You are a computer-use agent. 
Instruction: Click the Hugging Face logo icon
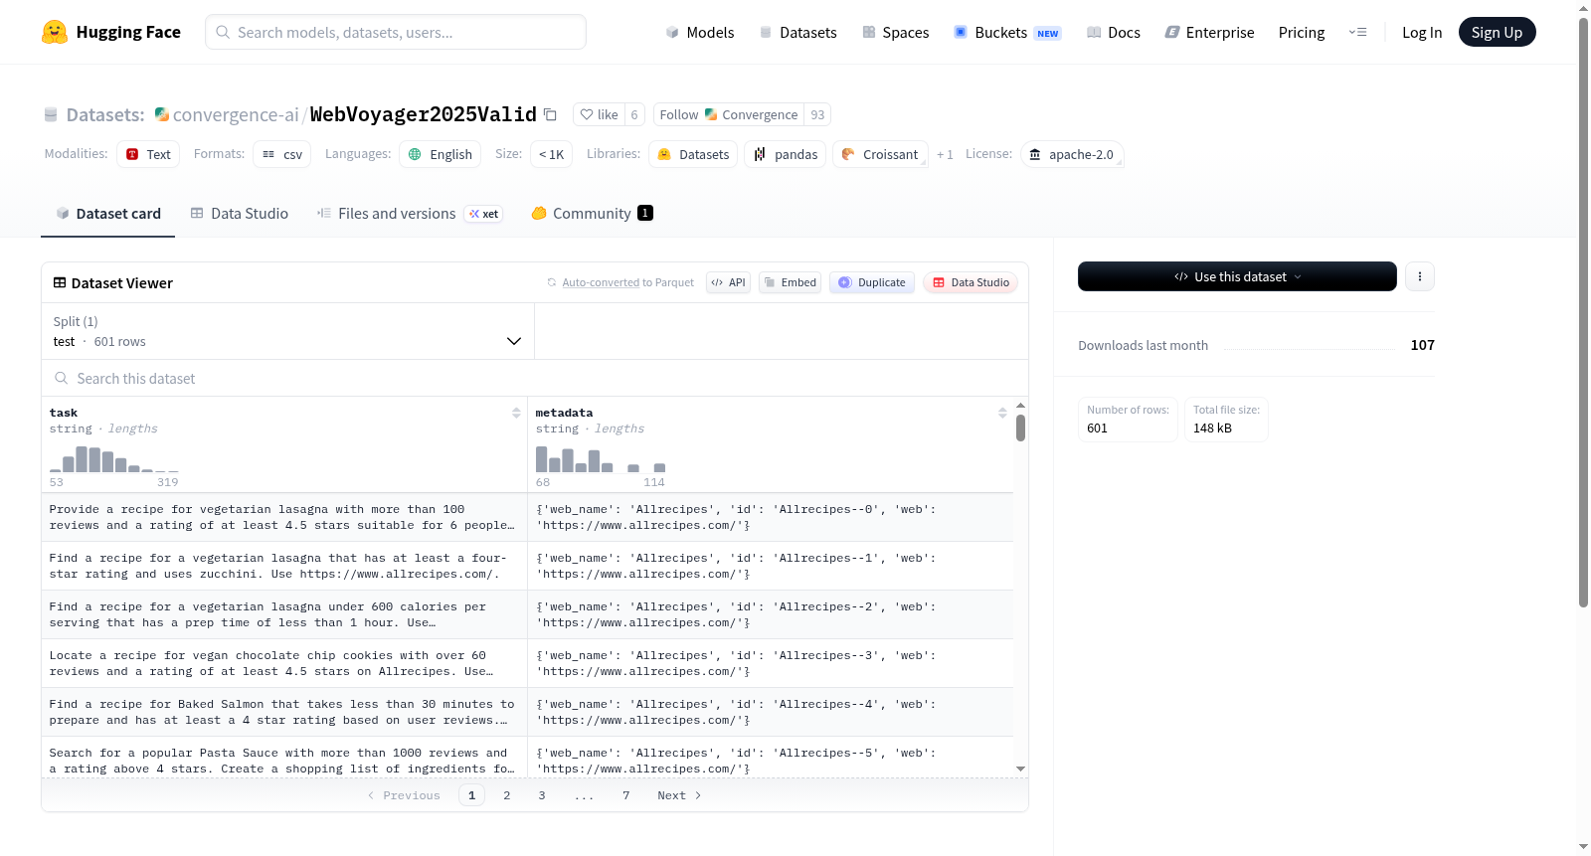coord(55,32)
